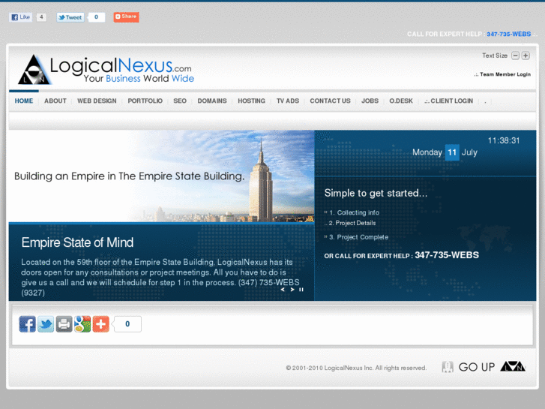Go to the WEB DESIGN page
The width and height of the screenshot is (545, 409).
coord(97,101)
